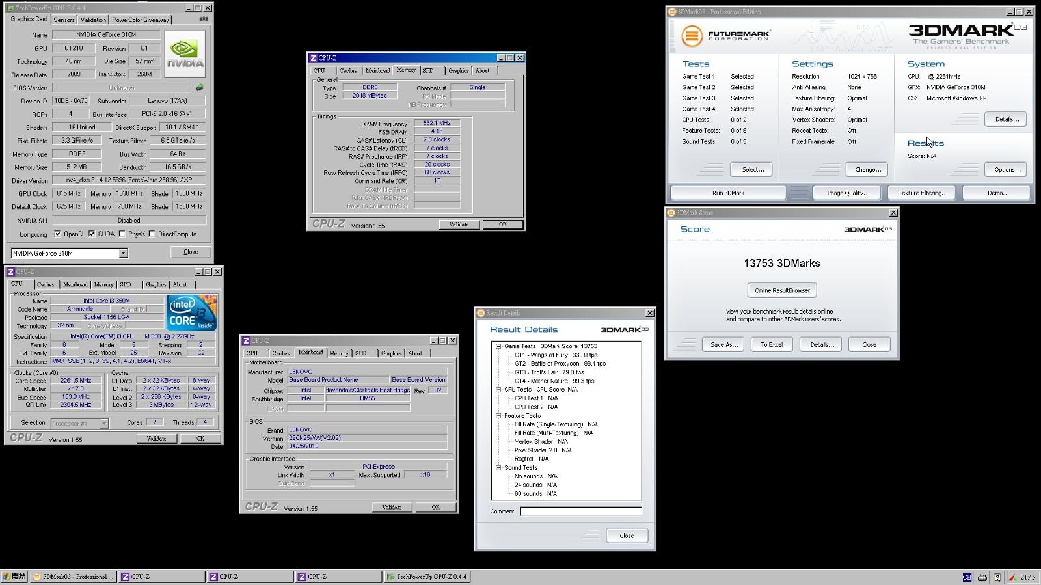The image size is (1041, 585).
Task: Click the 21:45 taskbar clock
Action: coord(1028,577)
